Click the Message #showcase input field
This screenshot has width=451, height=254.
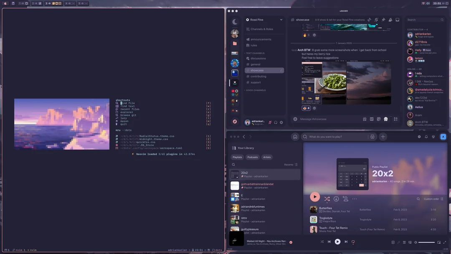(326, 119)
